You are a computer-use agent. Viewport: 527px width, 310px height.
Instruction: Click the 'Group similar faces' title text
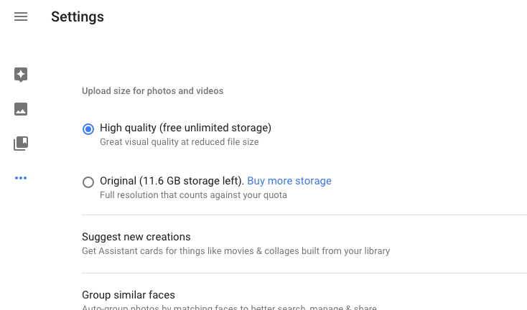[128, 295]
